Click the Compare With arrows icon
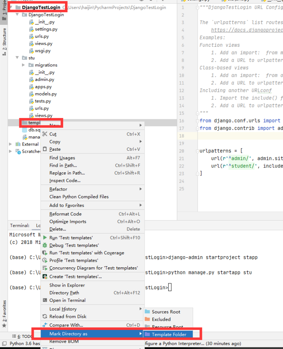 click(45, 325)
